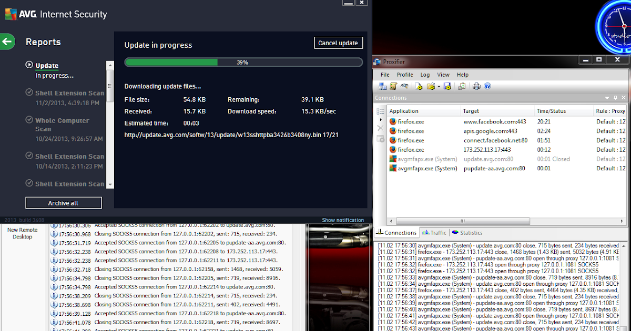Click the Firefox icon on the facebook.com row
Screen dimensions: 631x331
pos(393,121)
